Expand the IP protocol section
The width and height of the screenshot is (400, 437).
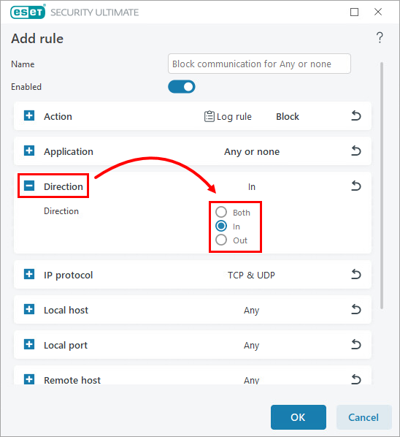(29, 274)
